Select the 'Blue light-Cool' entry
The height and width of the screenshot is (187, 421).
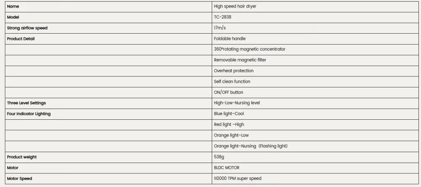tap(229, 114)
